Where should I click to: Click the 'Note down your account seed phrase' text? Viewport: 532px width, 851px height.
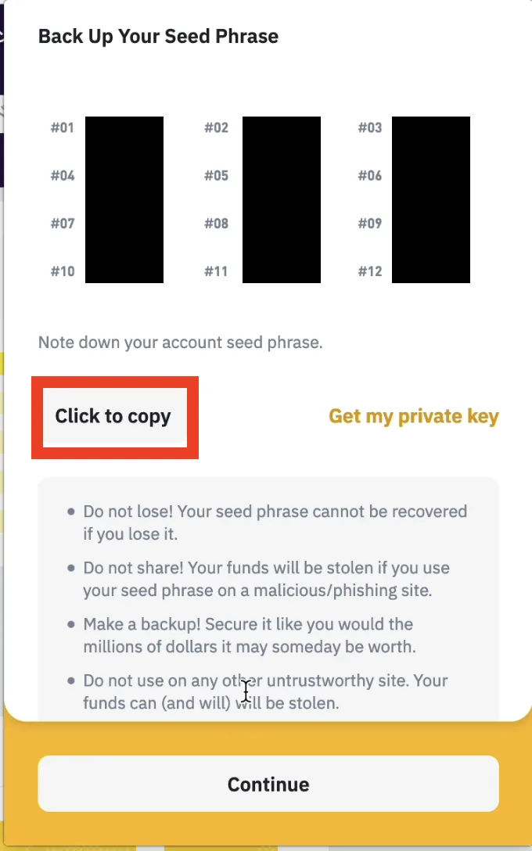click(x=180, y=343)
